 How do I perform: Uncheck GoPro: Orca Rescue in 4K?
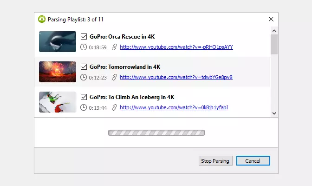click(x=84, y=36)
